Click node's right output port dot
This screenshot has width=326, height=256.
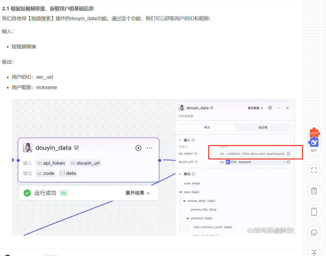159,160
